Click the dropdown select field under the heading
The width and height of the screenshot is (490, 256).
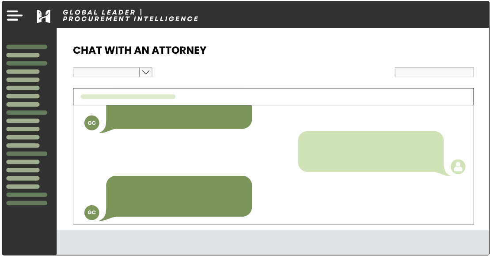click(x=106, y=72)
